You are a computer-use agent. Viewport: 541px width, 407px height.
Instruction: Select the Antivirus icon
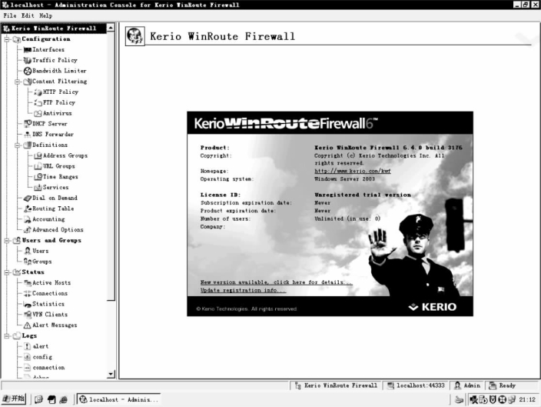38,114
